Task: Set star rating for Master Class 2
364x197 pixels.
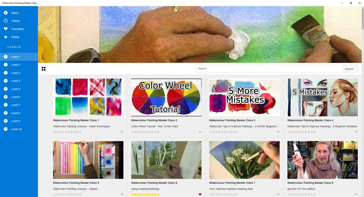Action: [145, 132]
